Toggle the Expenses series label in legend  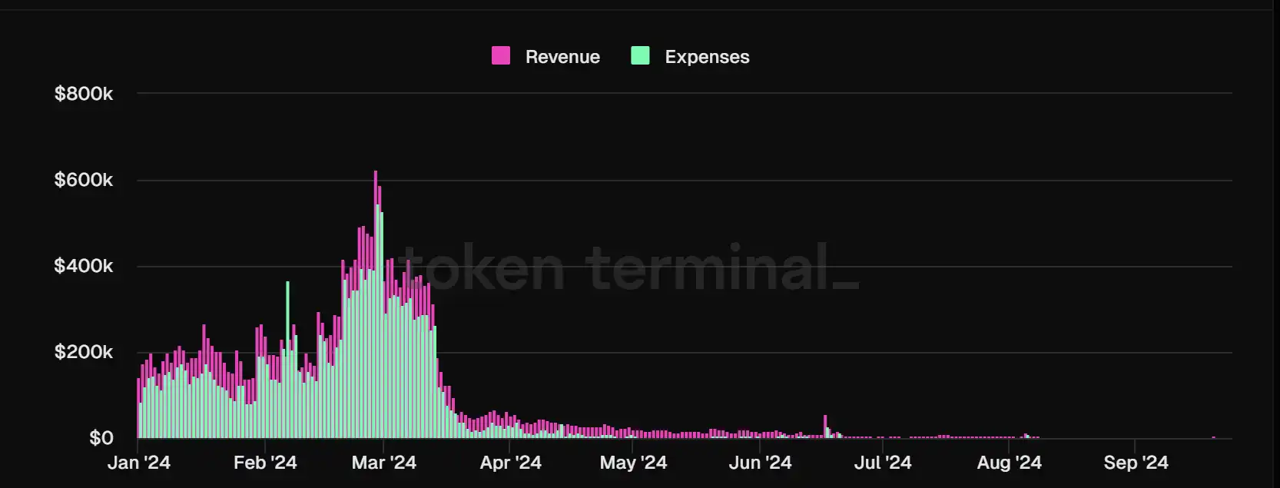pos(706,57)
